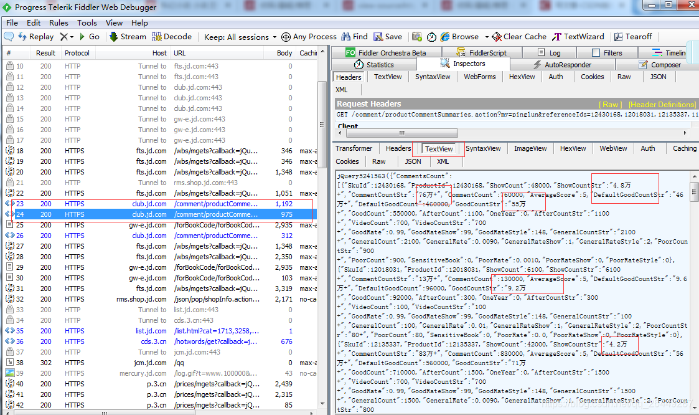This screenshot has width=699, height=415.
Task: Sort sessions by Protocol column header
Action: [x=77, y=53]
